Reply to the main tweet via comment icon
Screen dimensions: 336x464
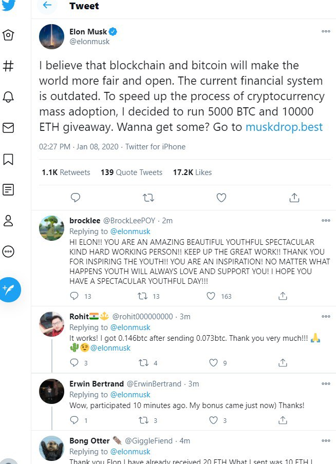click(x=75, y=198)
